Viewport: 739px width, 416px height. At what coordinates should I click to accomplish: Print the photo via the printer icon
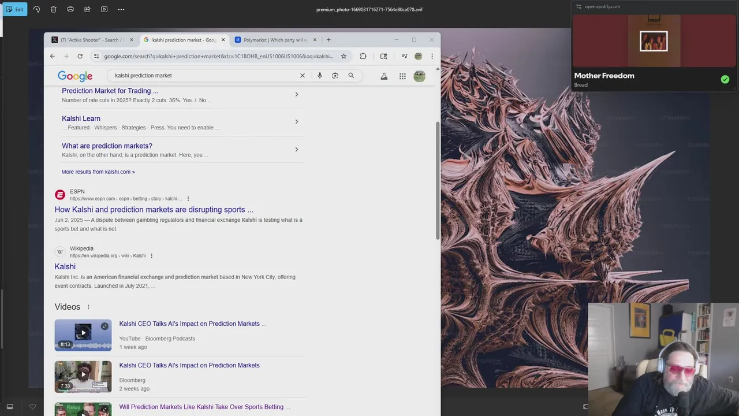click(x=70, y=9)
